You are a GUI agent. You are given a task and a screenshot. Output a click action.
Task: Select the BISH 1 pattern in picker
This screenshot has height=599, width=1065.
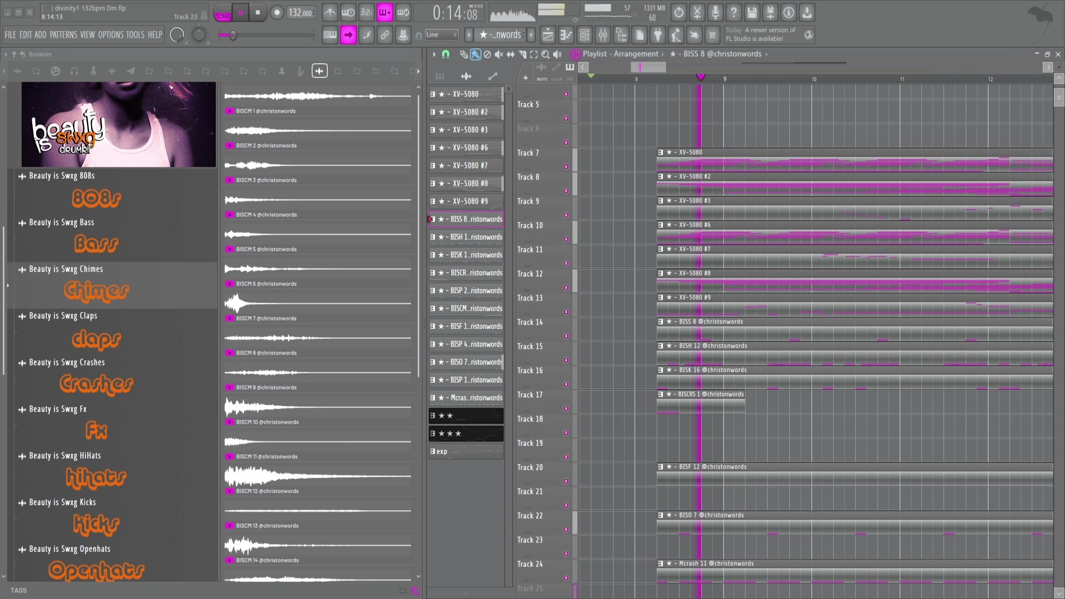pos(466,237)
